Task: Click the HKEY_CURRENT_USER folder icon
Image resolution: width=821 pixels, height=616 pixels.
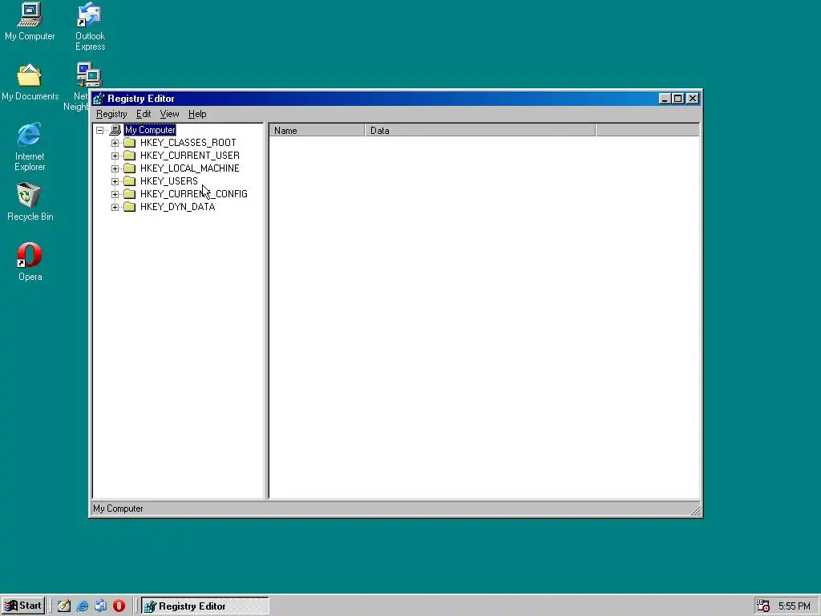Action: [x=129, y=156]
